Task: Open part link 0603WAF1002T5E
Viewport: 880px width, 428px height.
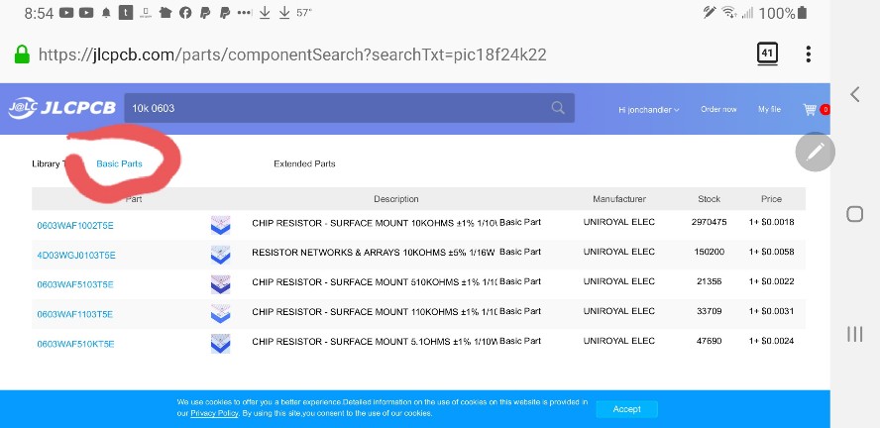Action: click(x=75, y=226)
